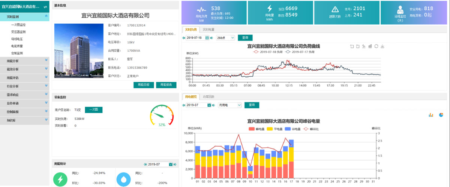Image resolution: width=450 pixels, height=187 pixels.
Task: Switch to the pie chart view icon
Action: point(441,115)
